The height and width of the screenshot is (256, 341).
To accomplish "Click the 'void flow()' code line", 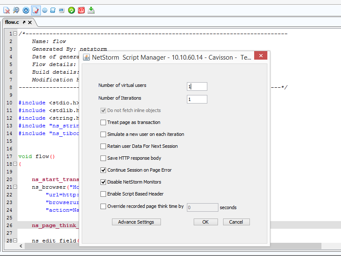I will 37,156.
